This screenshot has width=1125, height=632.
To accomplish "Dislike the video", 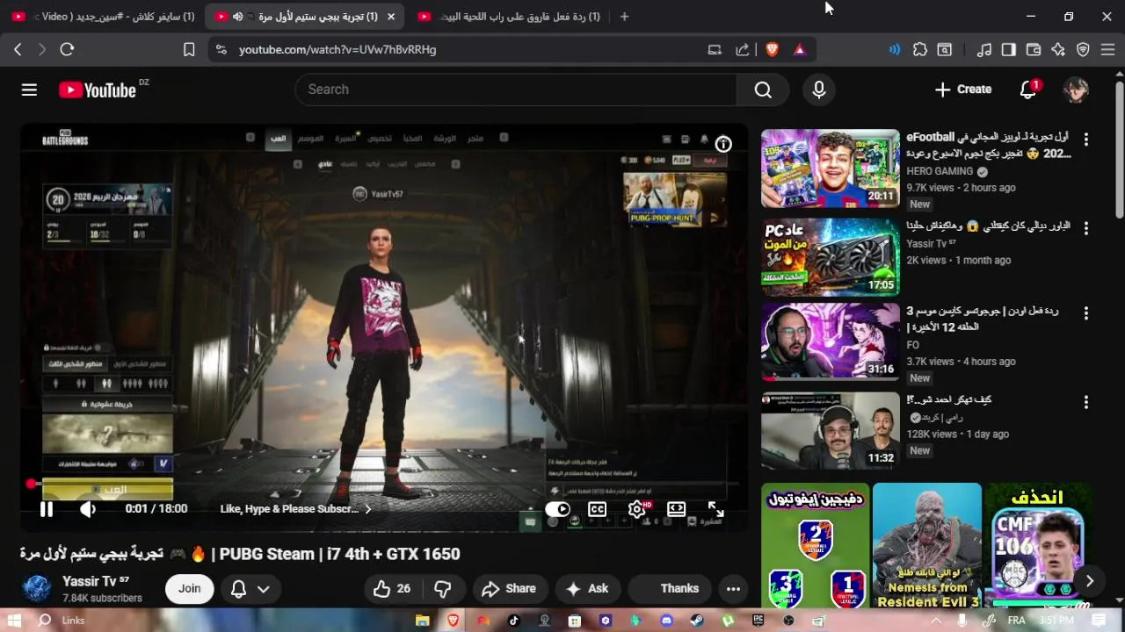I will [443, 589].
